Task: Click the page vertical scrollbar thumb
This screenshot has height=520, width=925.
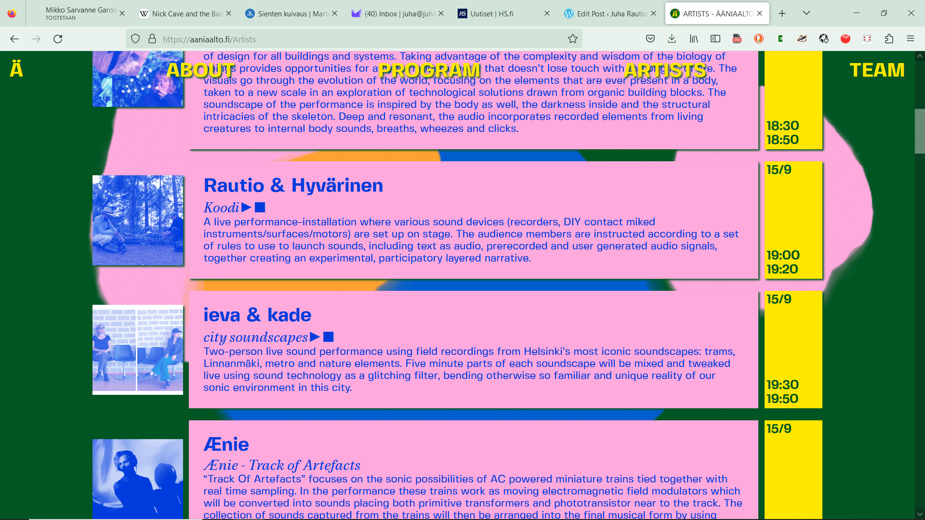Action: pos(919,131)
